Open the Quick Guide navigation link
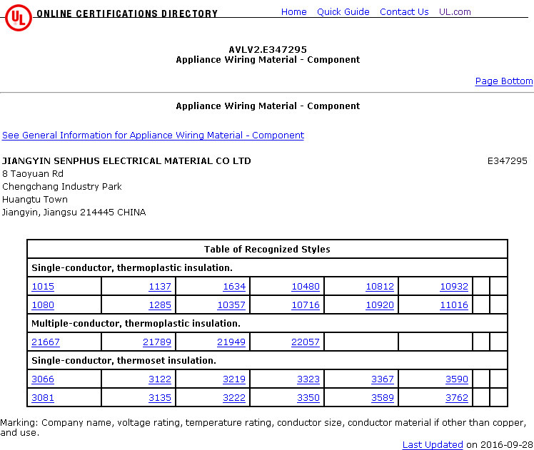 tap(343, 12)
